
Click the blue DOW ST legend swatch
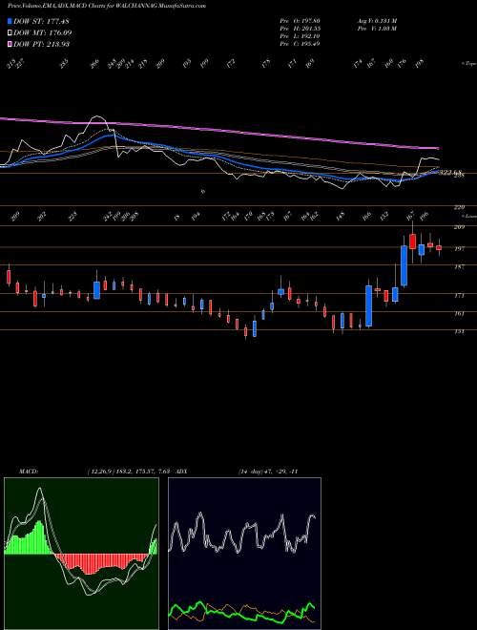(10, 21)
